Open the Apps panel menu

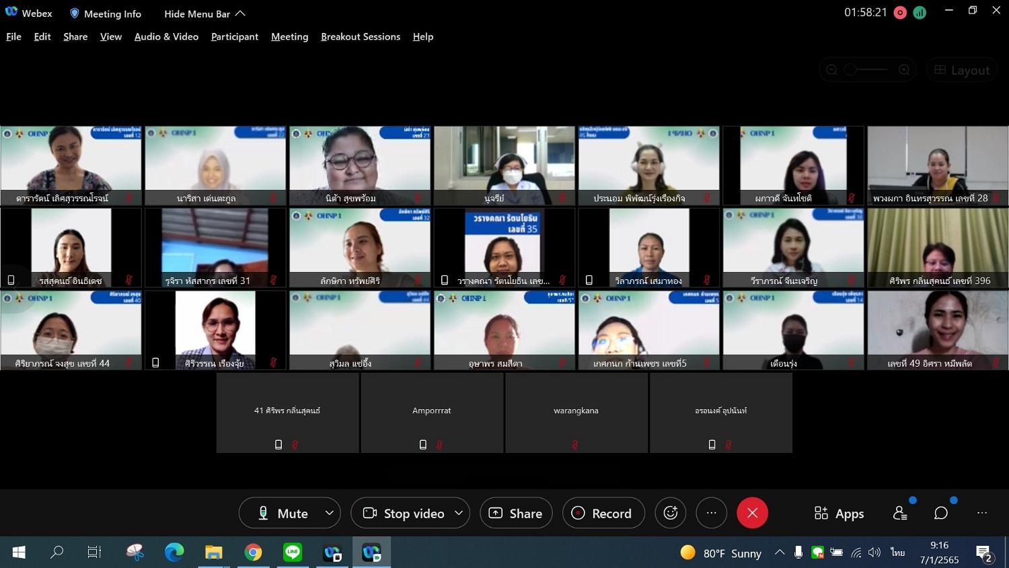[x=839, y=513]
